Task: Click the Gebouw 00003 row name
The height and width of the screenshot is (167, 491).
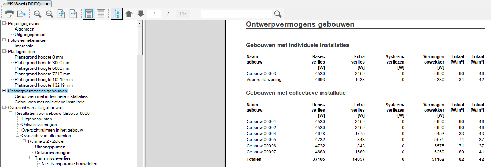Action: click(x=261, y=74)
